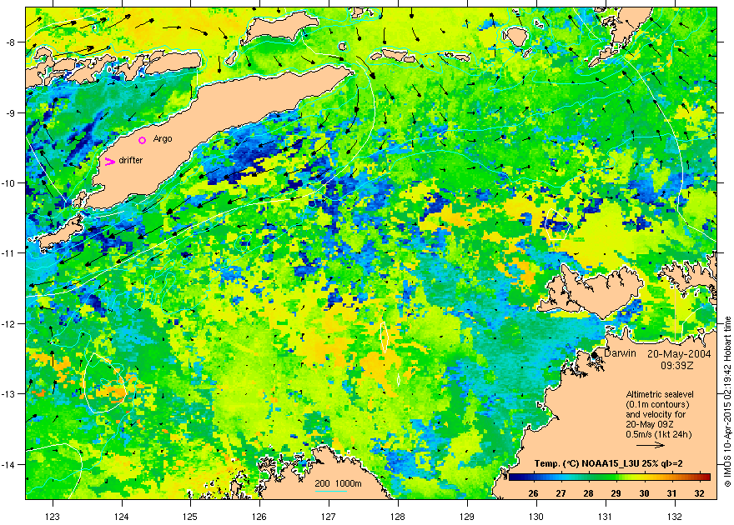Click the magenta drifter arrow marker

109,162
